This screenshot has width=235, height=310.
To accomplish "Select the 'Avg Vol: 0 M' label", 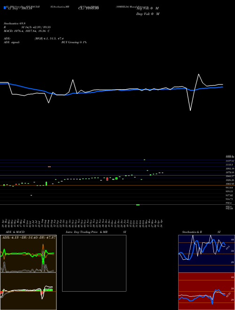I will pyautogui.click(x=148, y=8).
